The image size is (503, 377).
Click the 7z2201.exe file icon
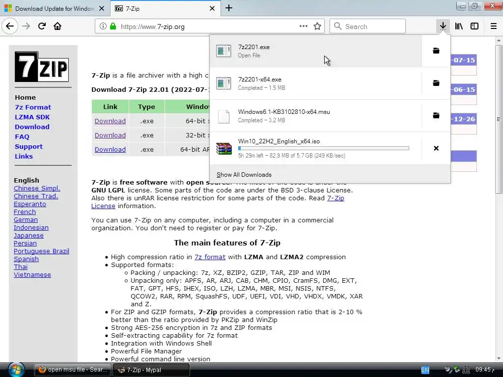(x=224, y=51)
